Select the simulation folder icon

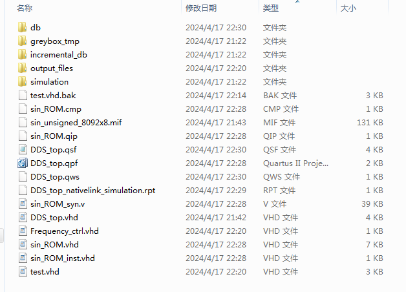point(22,81)
